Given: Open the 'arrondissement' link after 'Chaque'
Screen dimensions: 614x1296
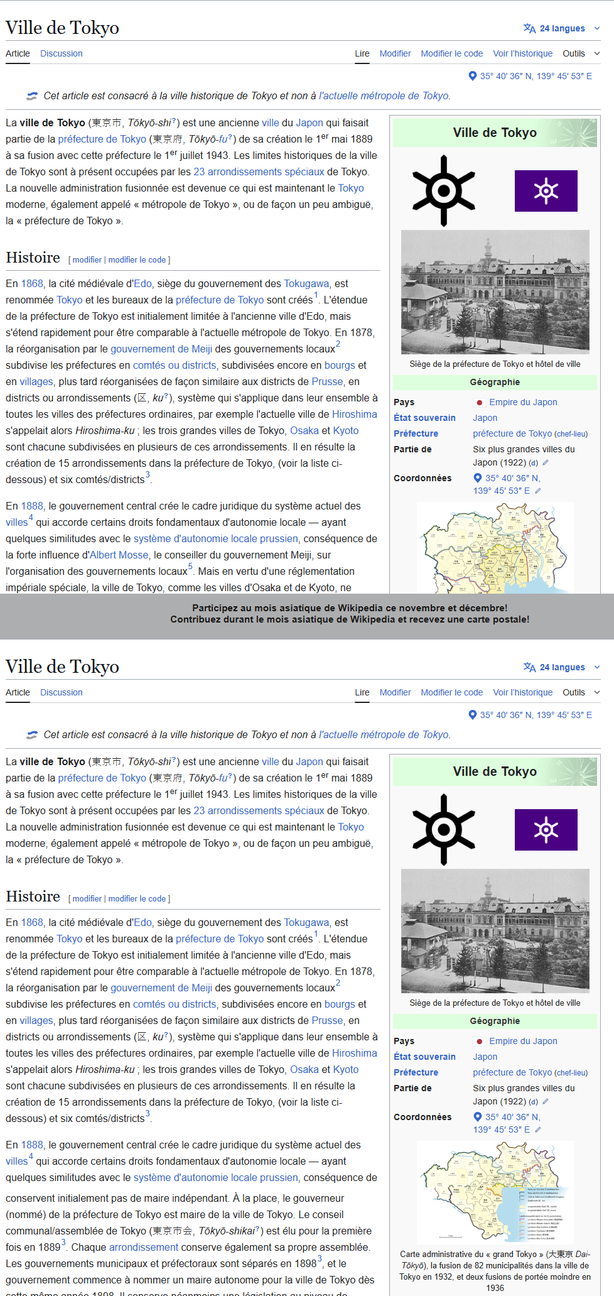Looking at the screenshot, I should click(144, 1247).
